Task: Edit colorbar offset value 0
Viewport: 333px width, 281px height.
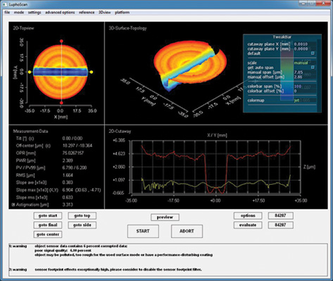Action: [x=295, y=91]
